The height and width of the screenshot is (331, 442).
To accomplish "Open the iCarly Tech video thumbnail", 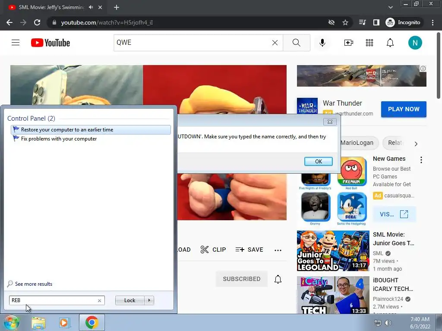I will pyautogui.click(x=333, y=295).
